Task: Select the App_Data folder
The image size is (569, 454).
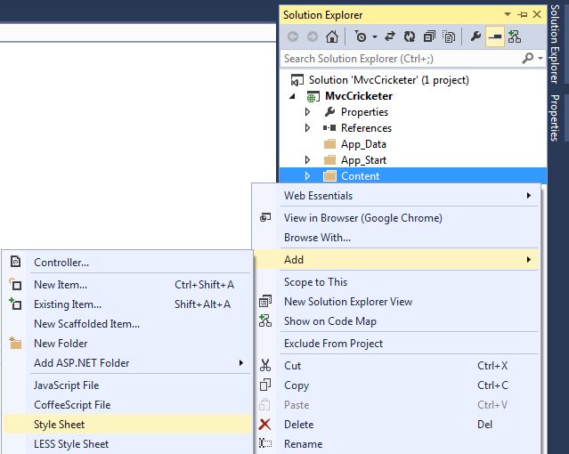Action: (363, 144)
